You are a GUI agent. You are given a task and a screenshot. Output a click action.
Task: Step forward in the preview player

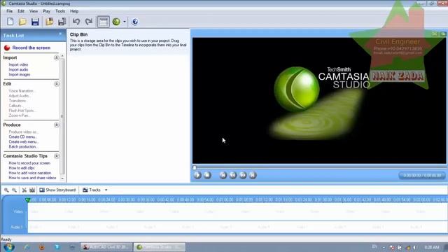coord(243,175)
